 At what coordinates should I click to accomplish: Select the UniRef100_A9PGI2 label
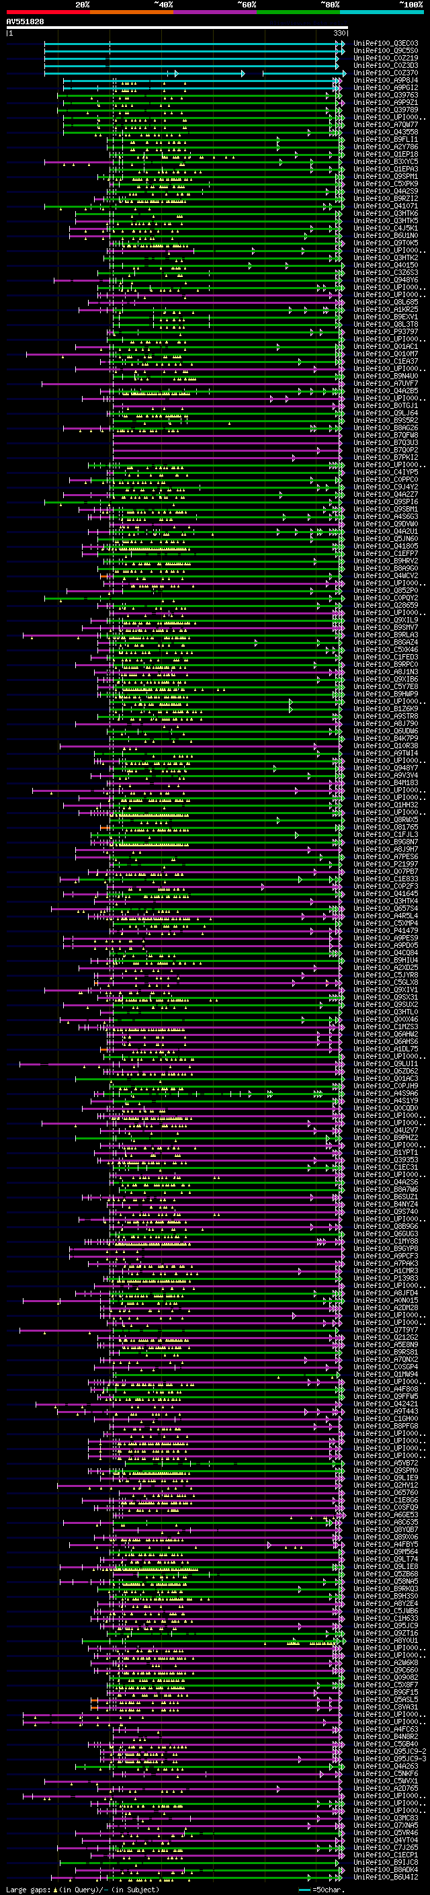point(386,87)
